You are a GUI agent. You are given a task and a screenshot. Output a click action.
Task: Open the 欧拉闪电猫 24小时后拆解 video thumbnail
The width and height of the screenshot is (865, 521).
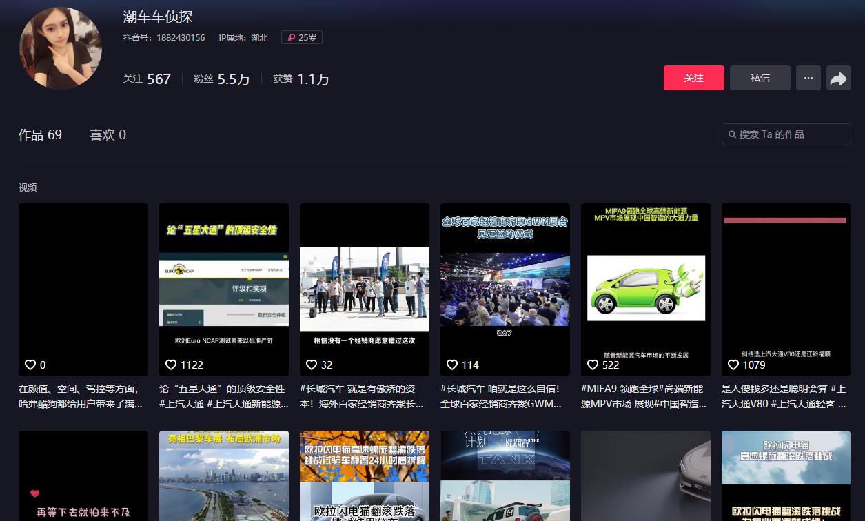(365, 476)
